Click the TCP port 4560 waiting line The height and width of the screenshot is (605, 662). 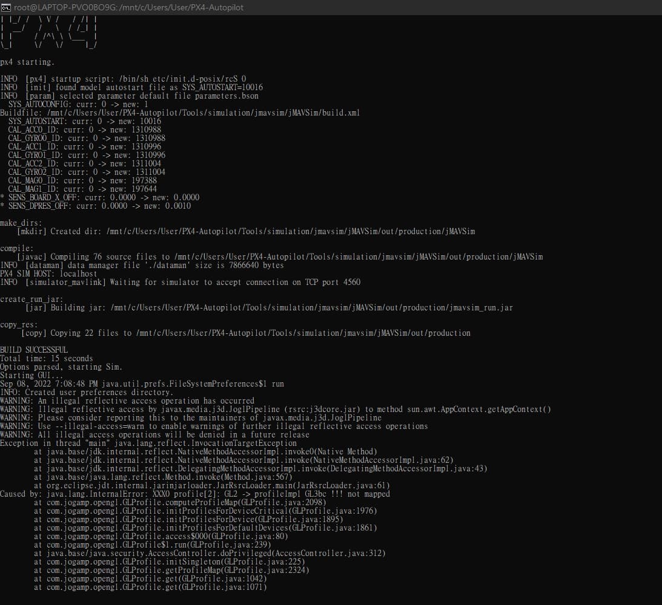[x=180, y=282]
